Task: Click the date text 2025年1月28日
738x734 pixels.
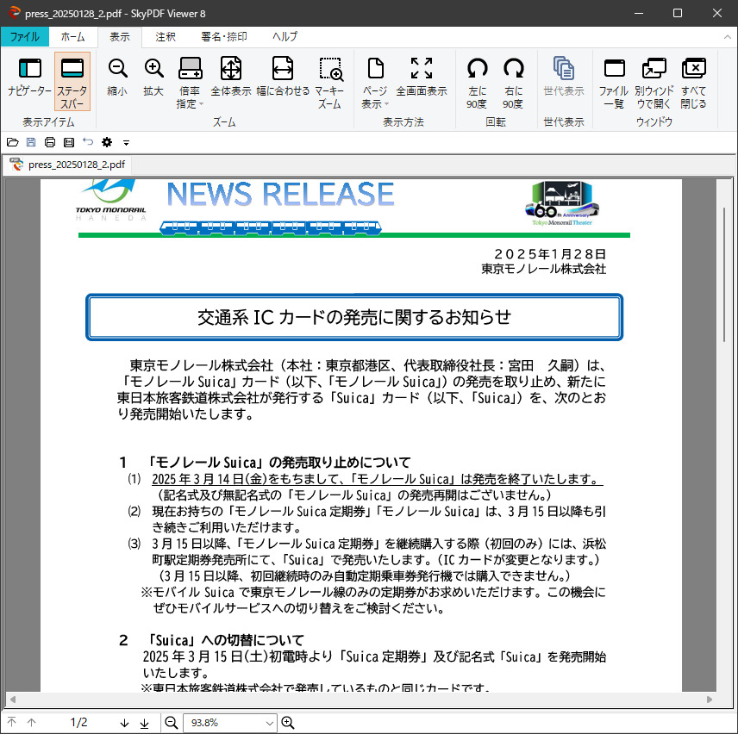Action: click(x=550, y=254)
